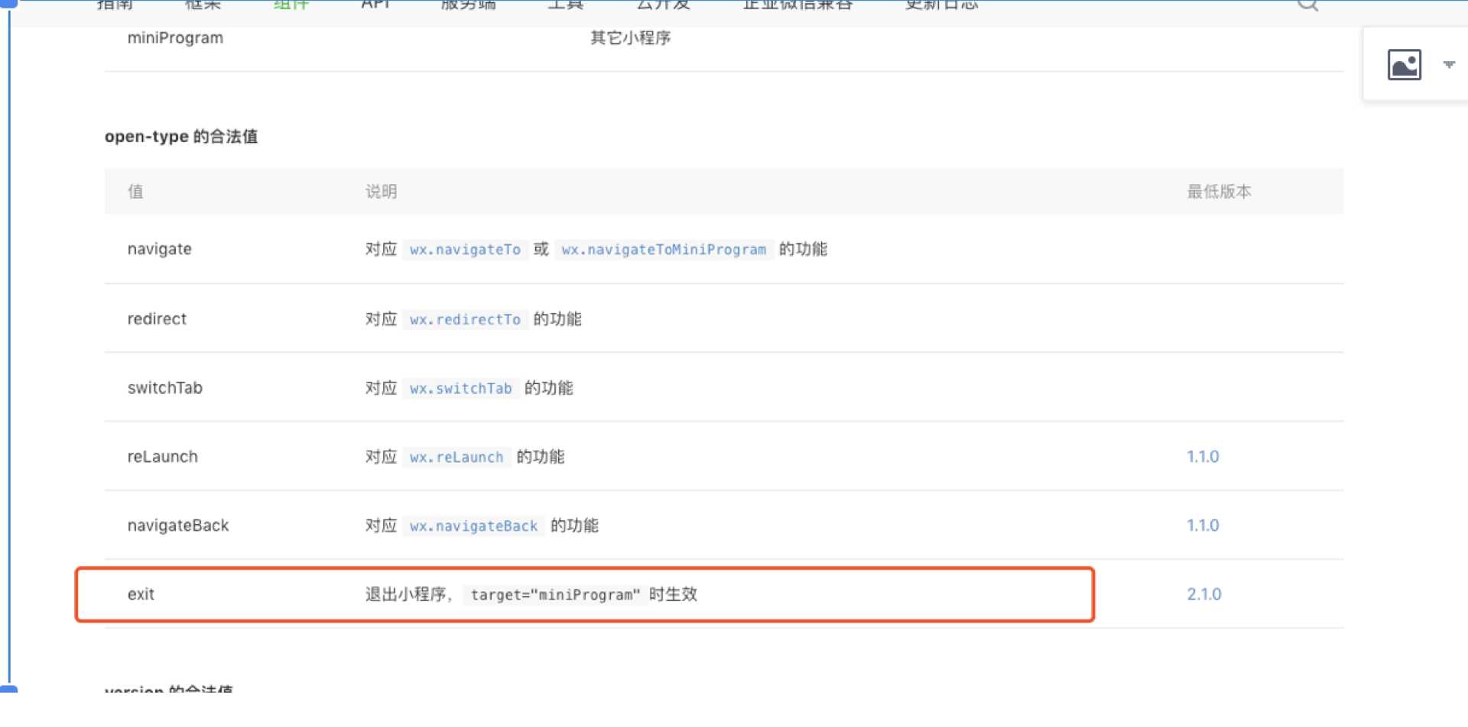Select the 服务端 tab in top navigation
Viewport: 1468px width, 727px height.
(468, 5)
